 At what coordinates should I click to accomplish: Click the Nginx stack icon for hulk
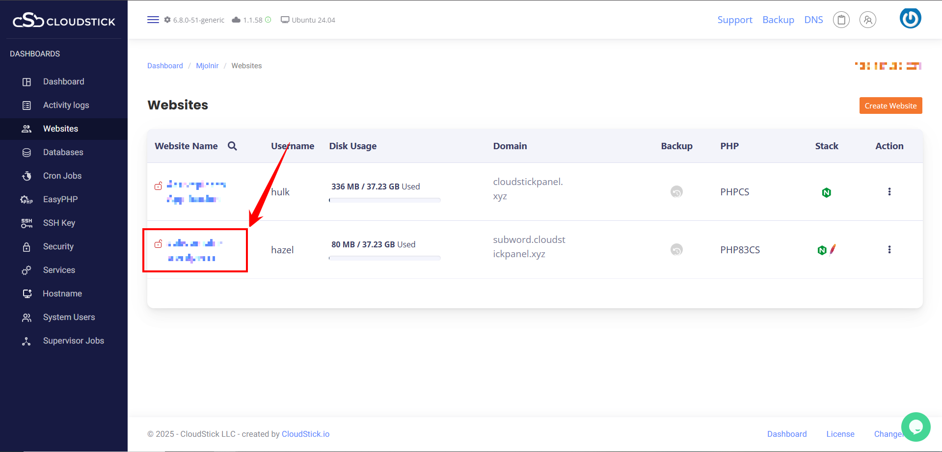click(826, 192)
